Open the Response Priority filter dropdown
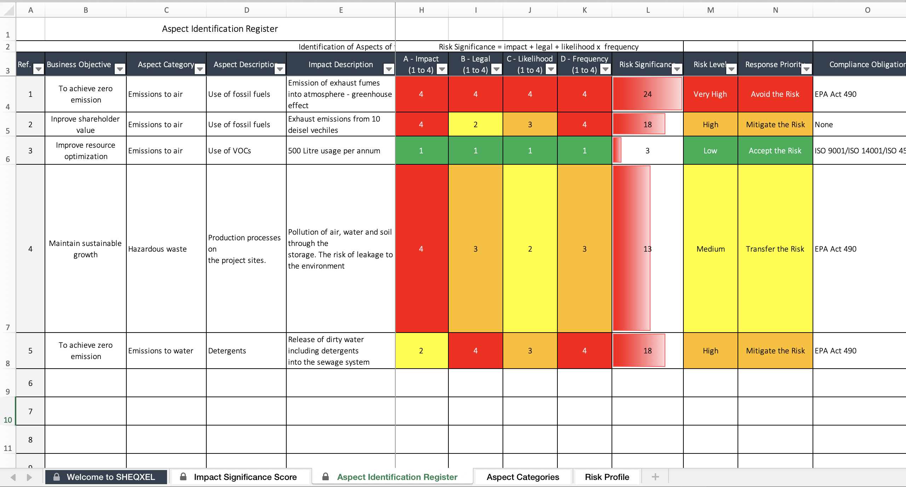This screenshot has height=487, width=906. (806, 69)
